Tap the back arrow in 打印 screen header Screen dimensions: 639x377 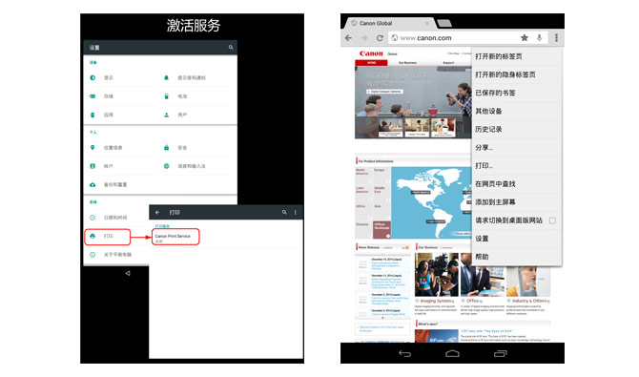click(x=157, y=212)
